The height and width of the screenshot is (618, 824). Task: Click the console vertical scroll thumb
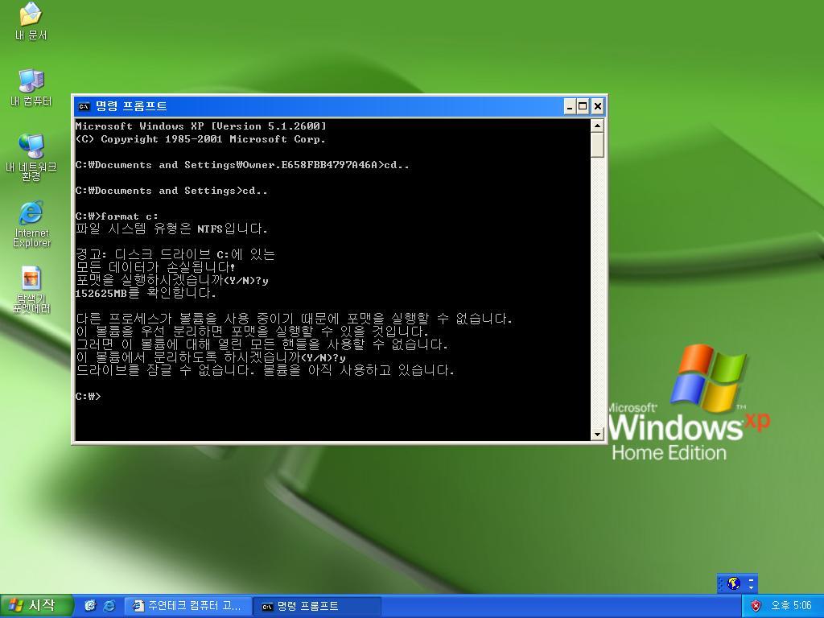click(x=597, y=145)
